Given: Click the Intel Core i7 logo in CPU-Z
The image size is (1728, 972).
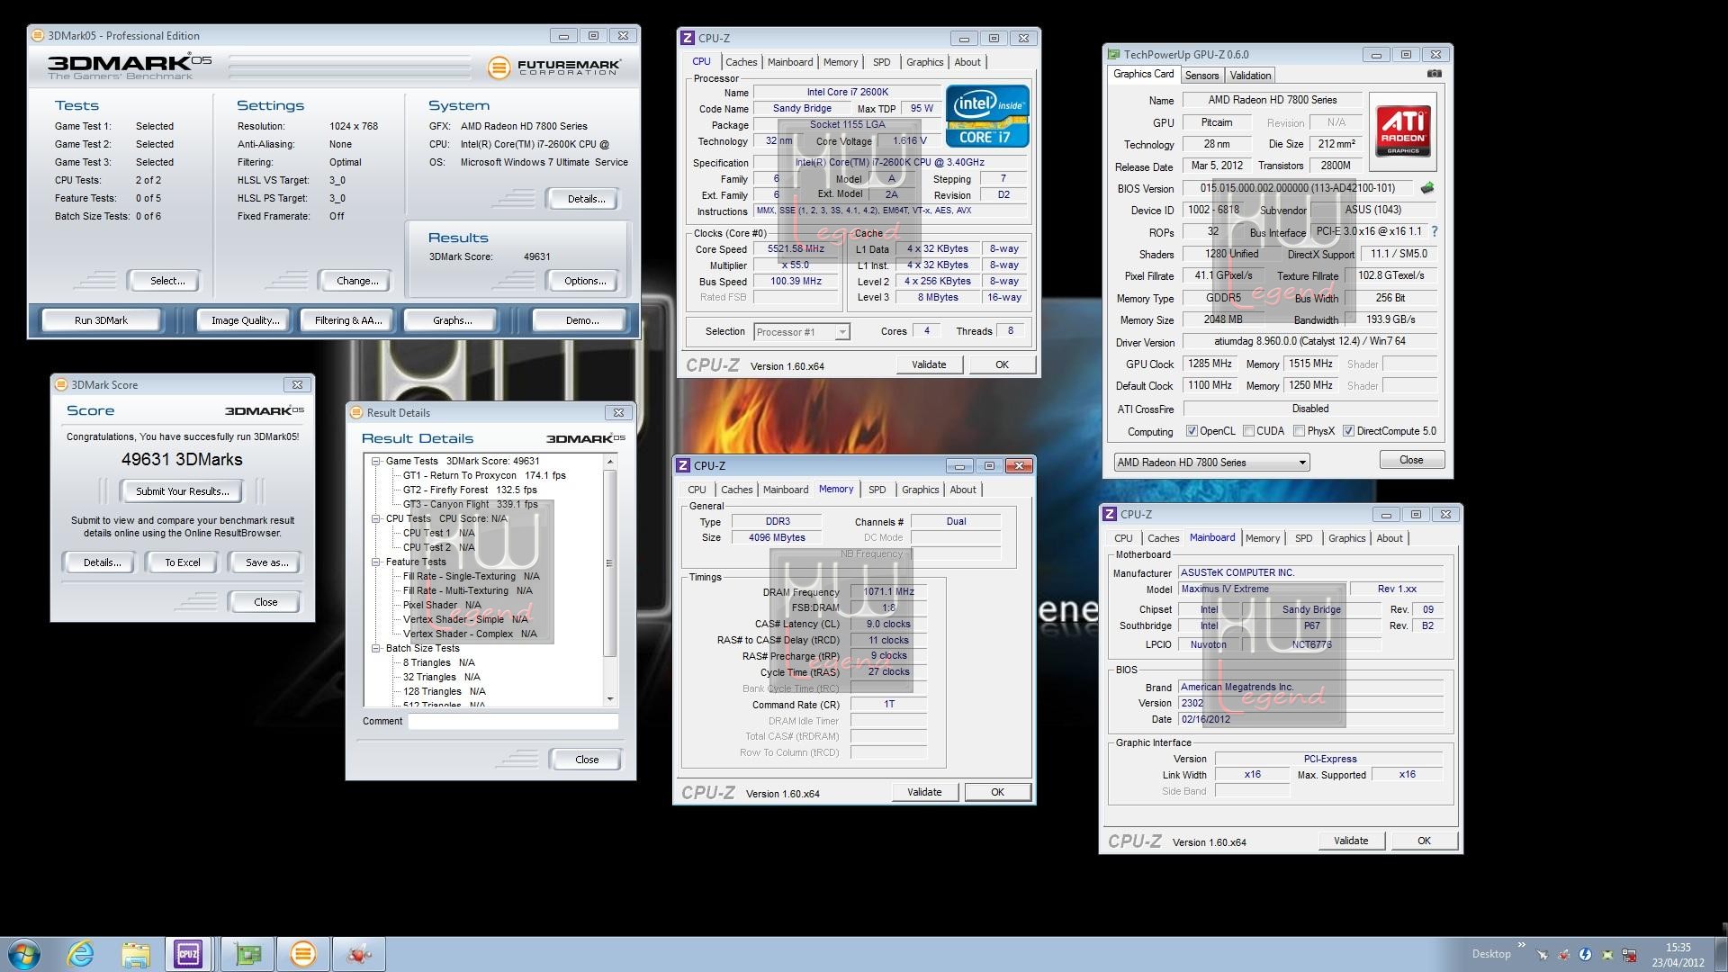Looking at the screenshot, I should click(987, 116).
